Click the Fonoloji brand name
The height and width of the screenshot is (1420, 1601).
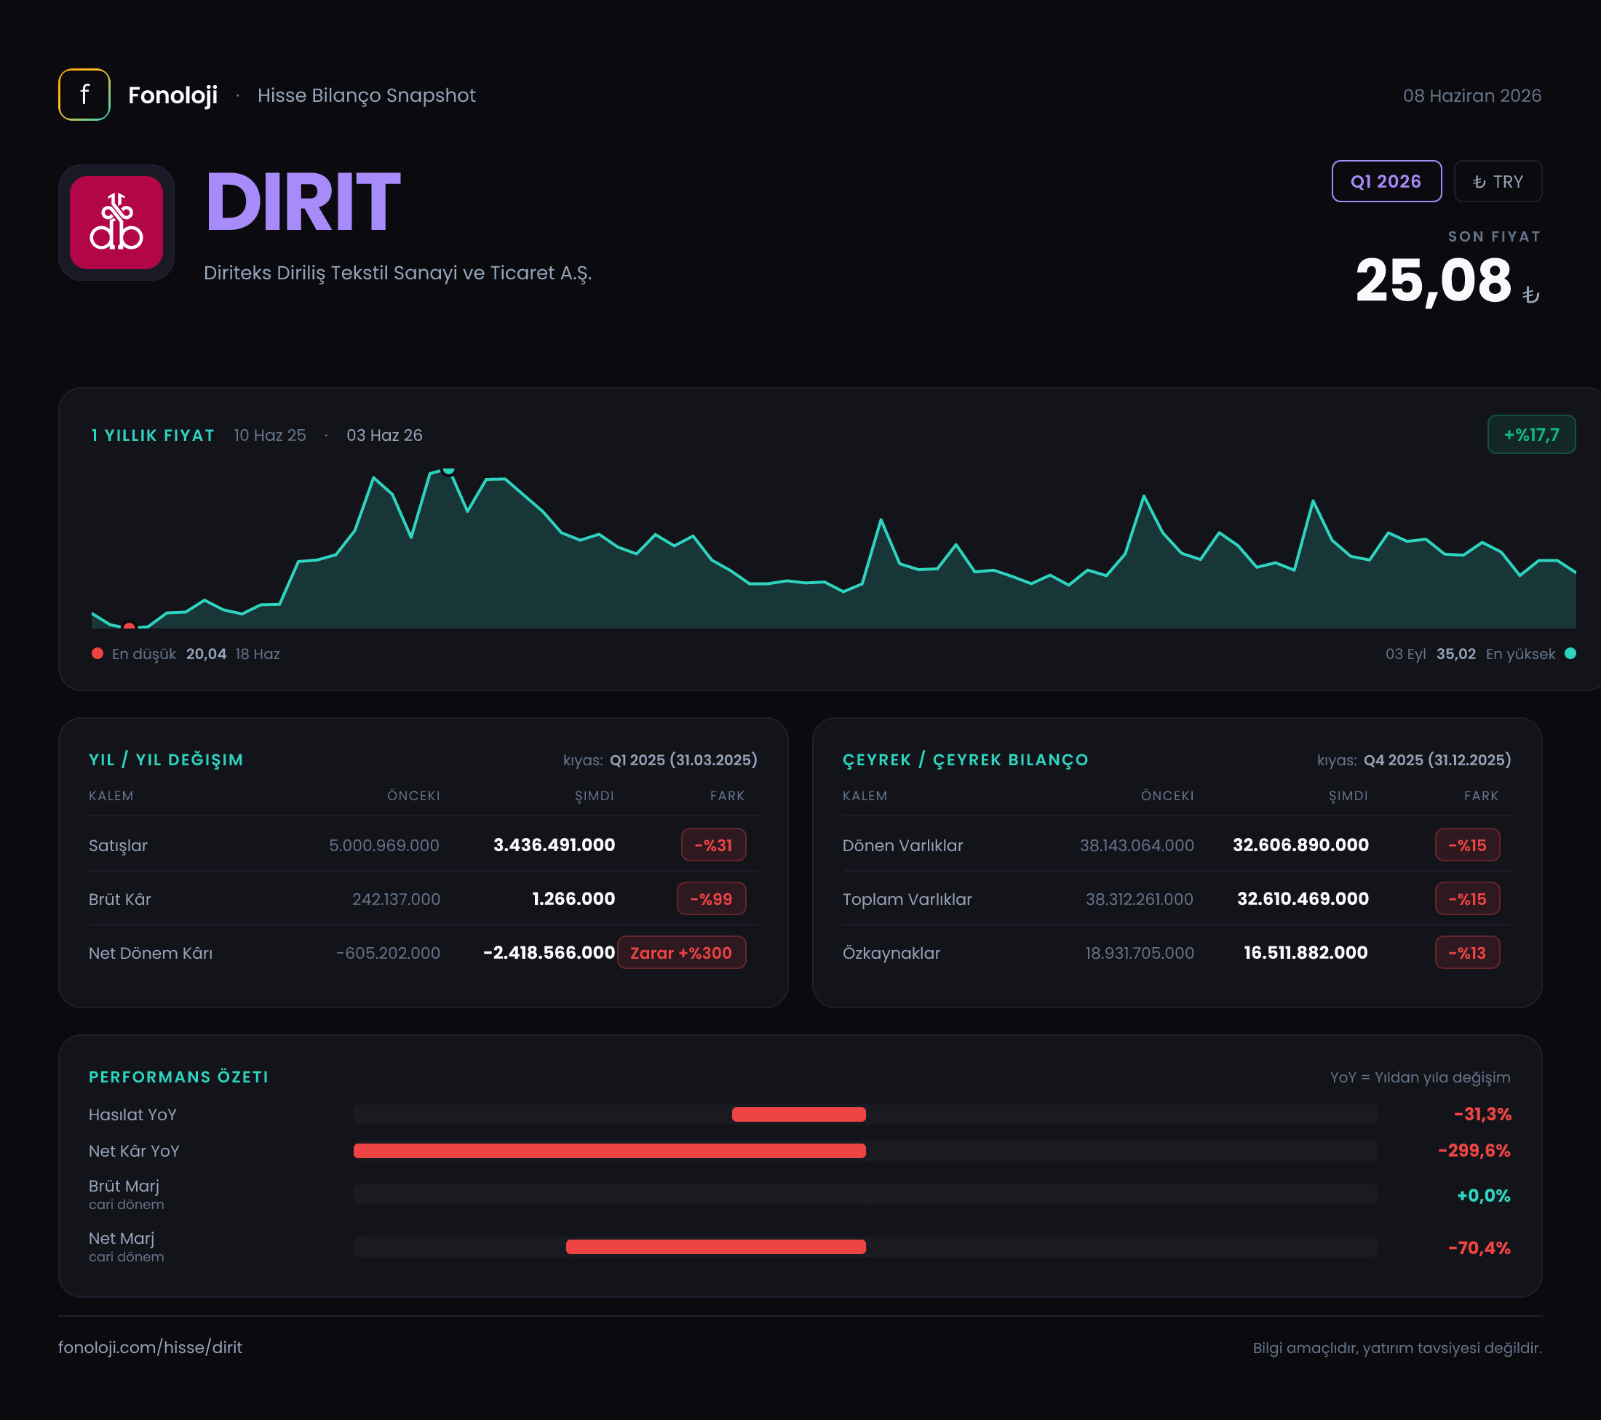point(172,95)
